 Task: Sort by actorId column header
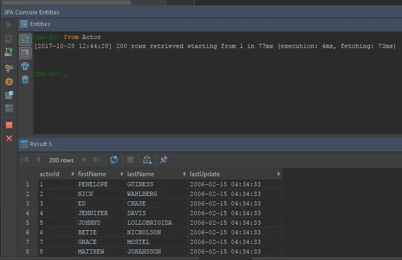tap(57, 174)
